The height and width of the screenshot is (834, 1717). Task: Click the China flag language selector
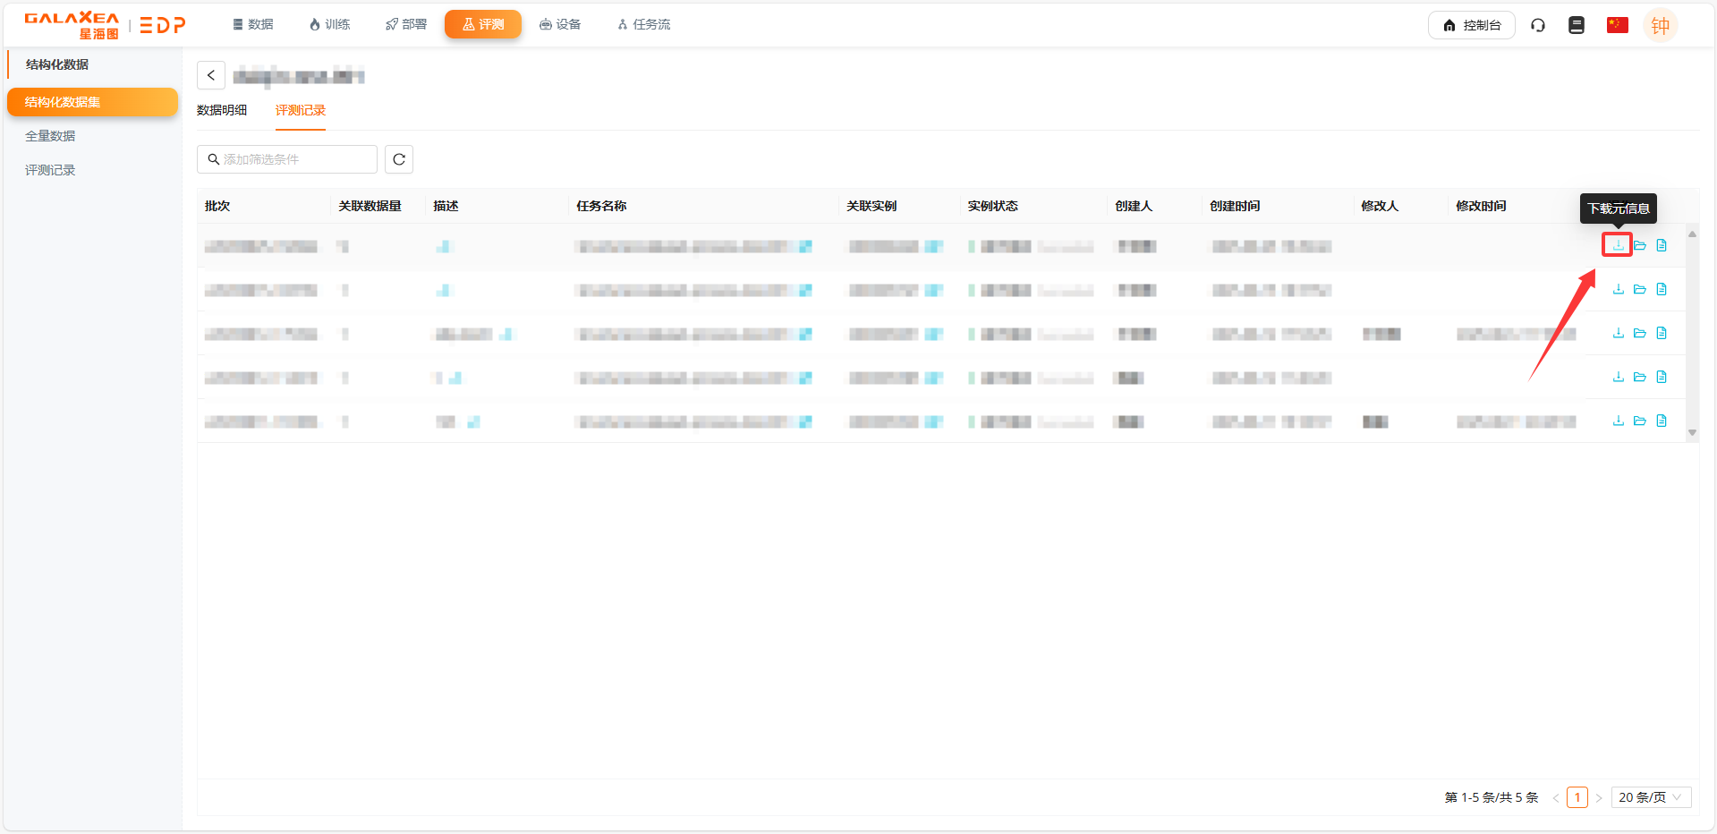[1617, 25]
